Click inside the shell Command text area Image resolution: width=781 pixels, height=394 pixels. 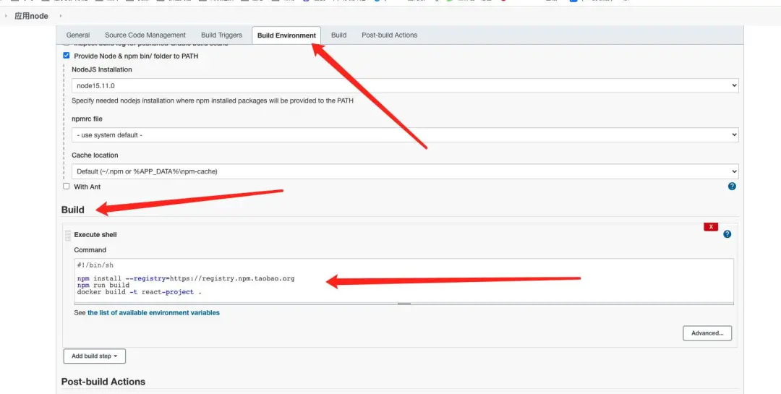click(x=404, y=280)
